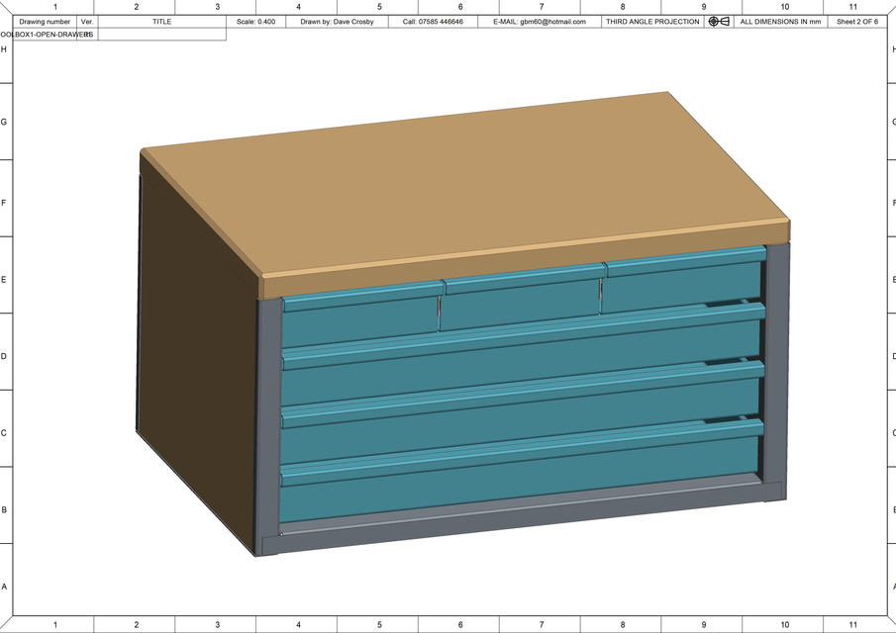Click the E-MAIL gbm60@hotmail.com address
This screenshot has height=633, width=896.
540,21
